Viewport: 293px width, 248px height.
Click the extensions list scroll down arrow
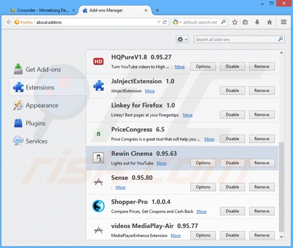pos(281,237)
